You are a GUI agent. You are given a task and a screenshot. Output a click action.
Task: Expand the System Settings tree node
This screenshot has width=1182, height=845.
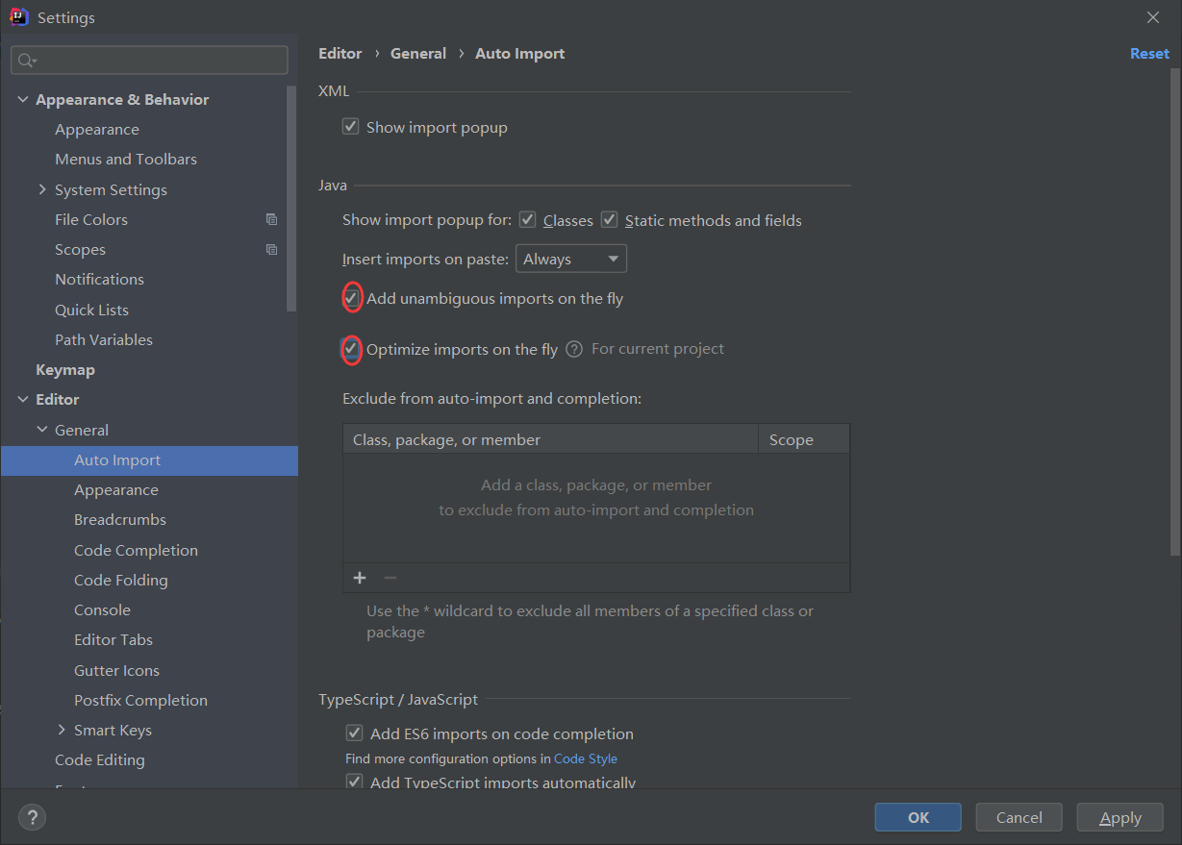pos(42,189)
